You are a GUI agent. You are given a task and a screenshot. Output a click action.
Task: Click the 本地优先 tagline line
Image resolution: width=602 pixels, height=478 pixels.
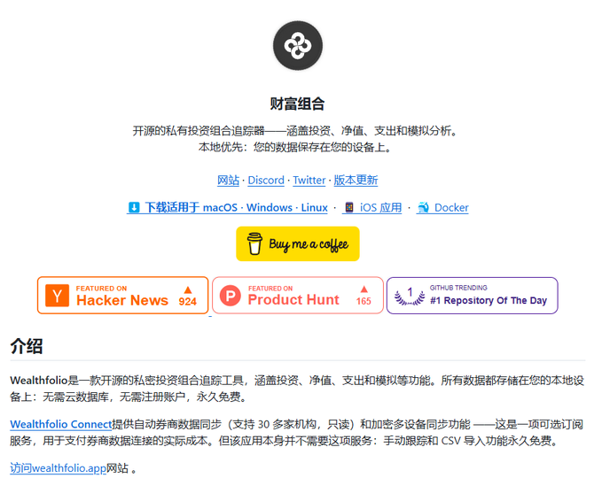click(295, 147)
